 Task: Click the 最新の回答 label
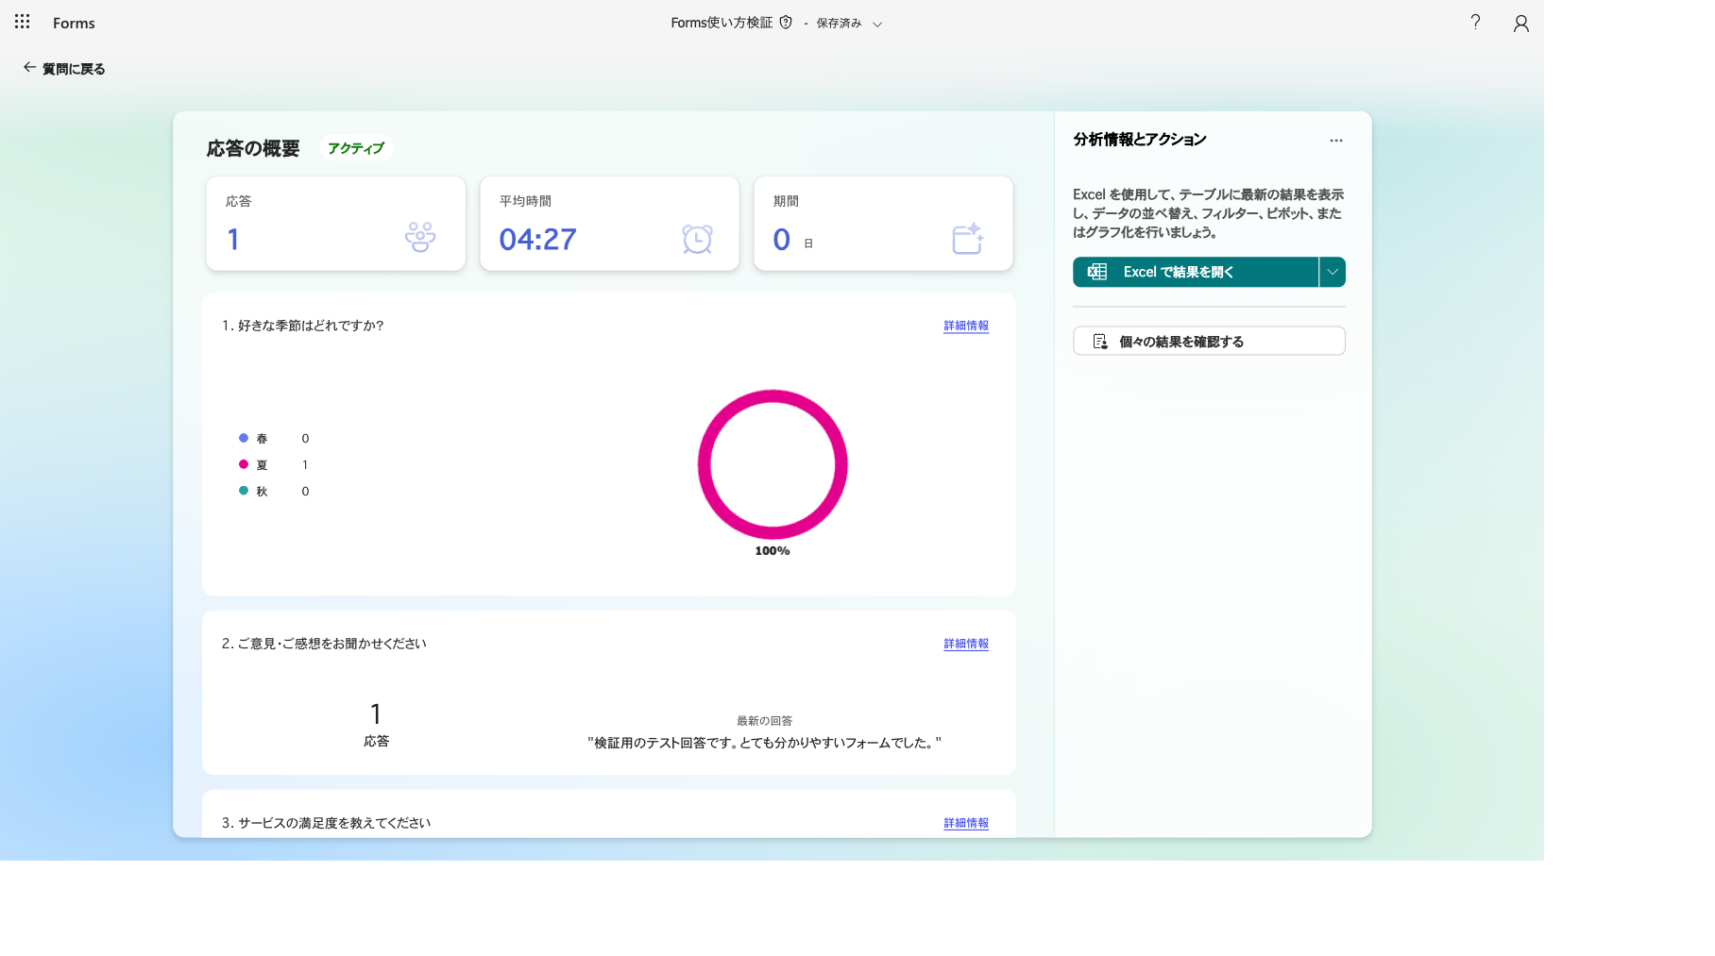(x=764, y=721)
